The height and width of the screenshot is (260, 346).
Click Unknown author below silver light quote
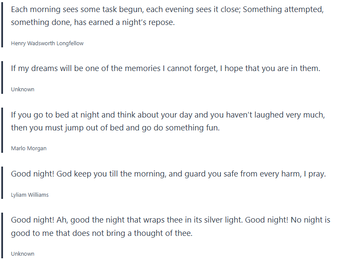pyautogui.click(x=23, y=254)
